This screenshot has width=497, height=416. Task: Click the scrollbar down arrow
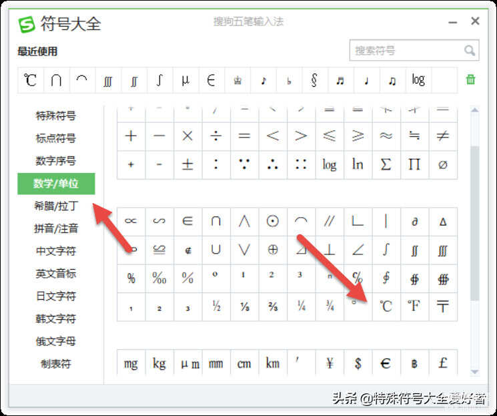click(x=474, y=371)
